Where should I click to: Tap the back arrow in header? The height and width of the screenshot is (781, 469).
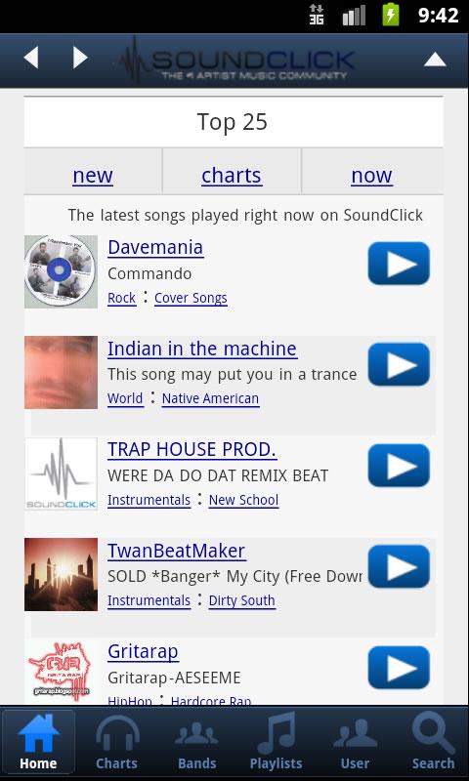pyautogui.click(x=31, y=58)
